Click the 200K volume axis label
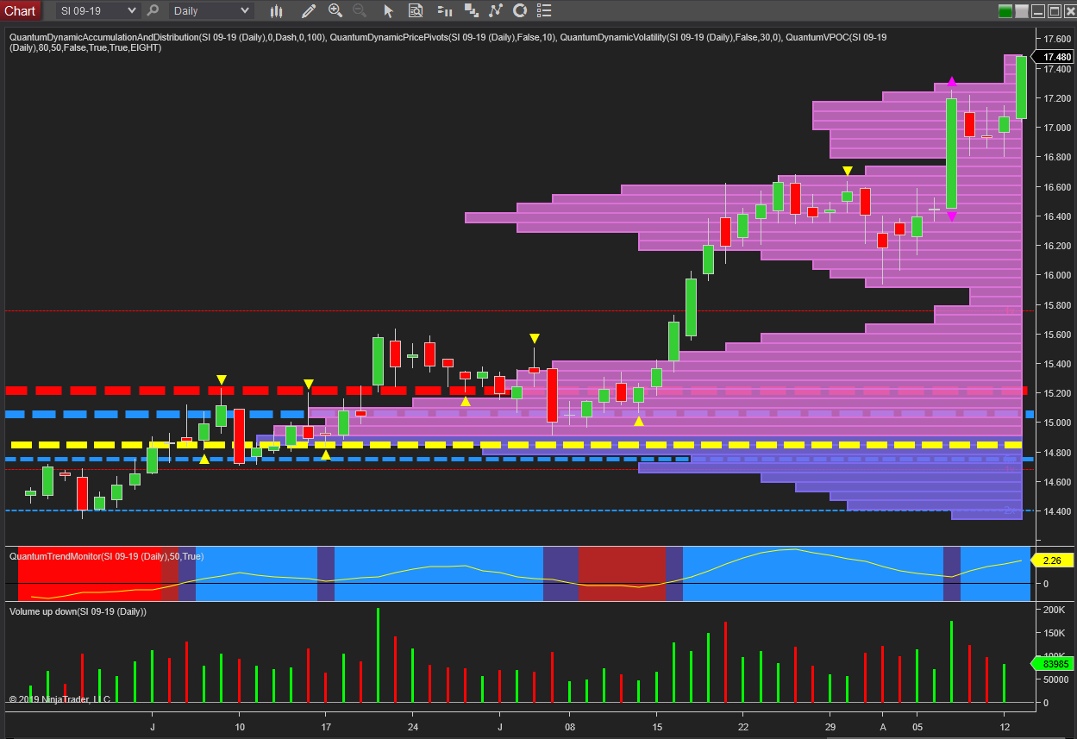The height and width of the screenshot is (739, 1077). pyautogui.click(x=1053, y=610)
